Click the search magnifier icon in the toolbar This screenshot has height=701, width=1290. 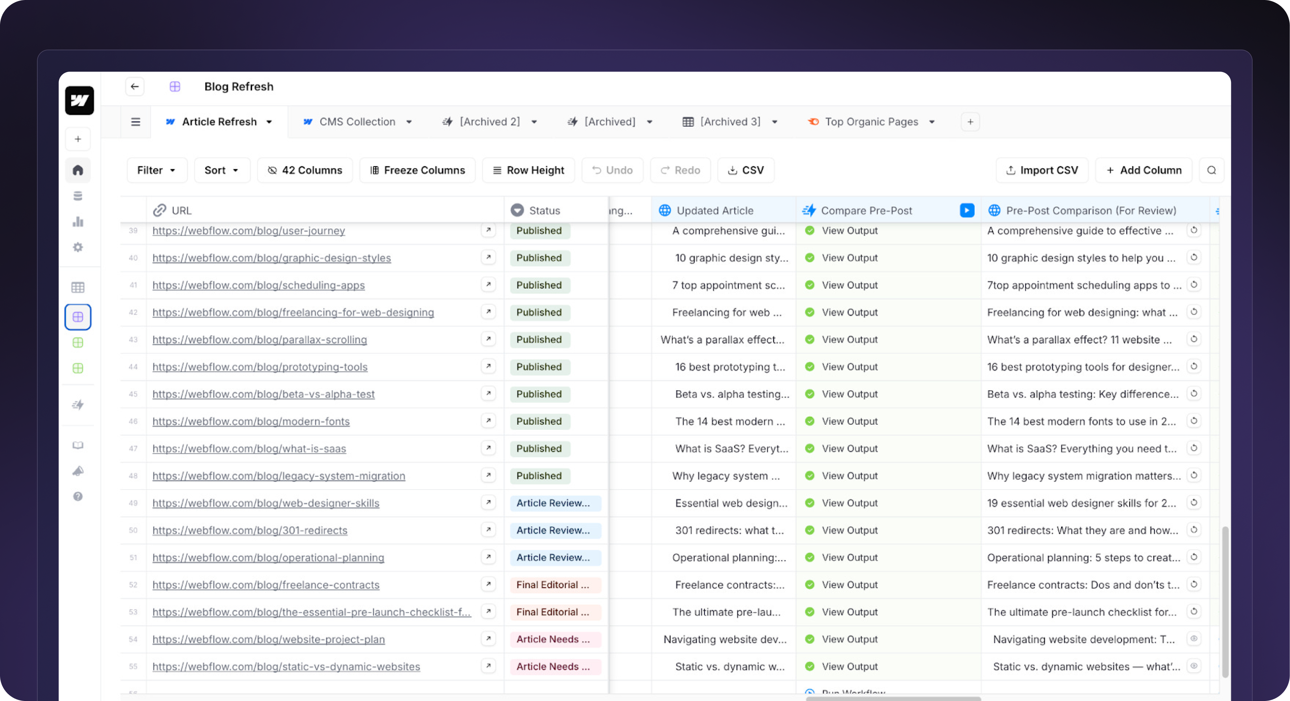click(1211, 170)
